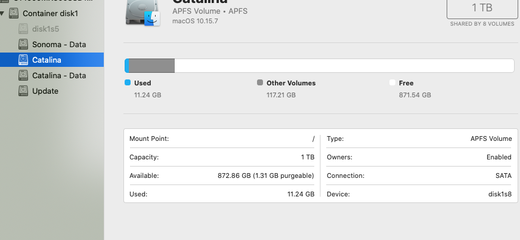Click the Update volume icon
Image resolution: width=520 pixels, height=240 pixels.
23,91
